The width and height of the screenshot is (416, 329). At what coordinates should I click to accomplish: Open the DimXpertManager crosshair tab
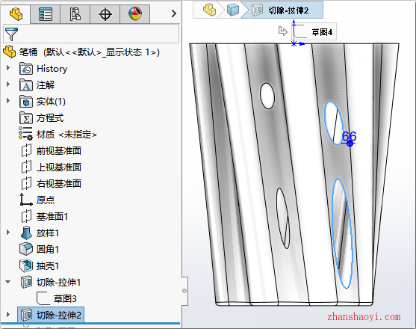click(x=105, y=14)
